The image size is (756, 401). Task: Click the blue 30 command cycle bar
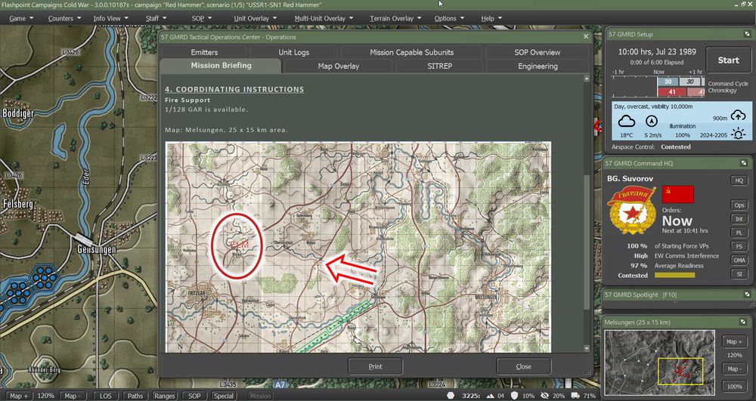668,82
